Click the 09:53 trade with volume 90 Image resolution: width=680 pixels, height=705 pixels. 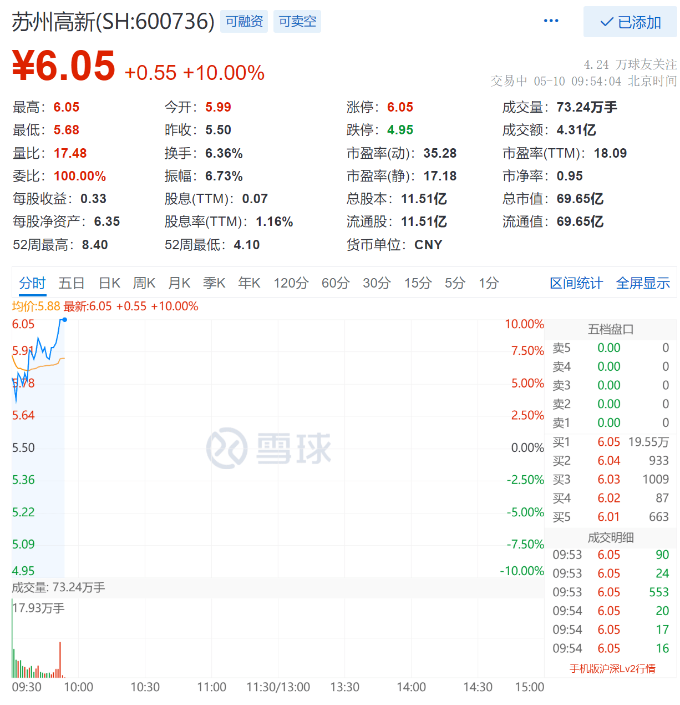tap(611, 555)
